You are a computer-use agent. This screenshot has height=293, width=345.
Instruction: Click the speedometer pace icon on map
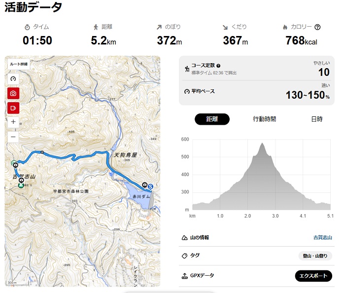(13, 78)
